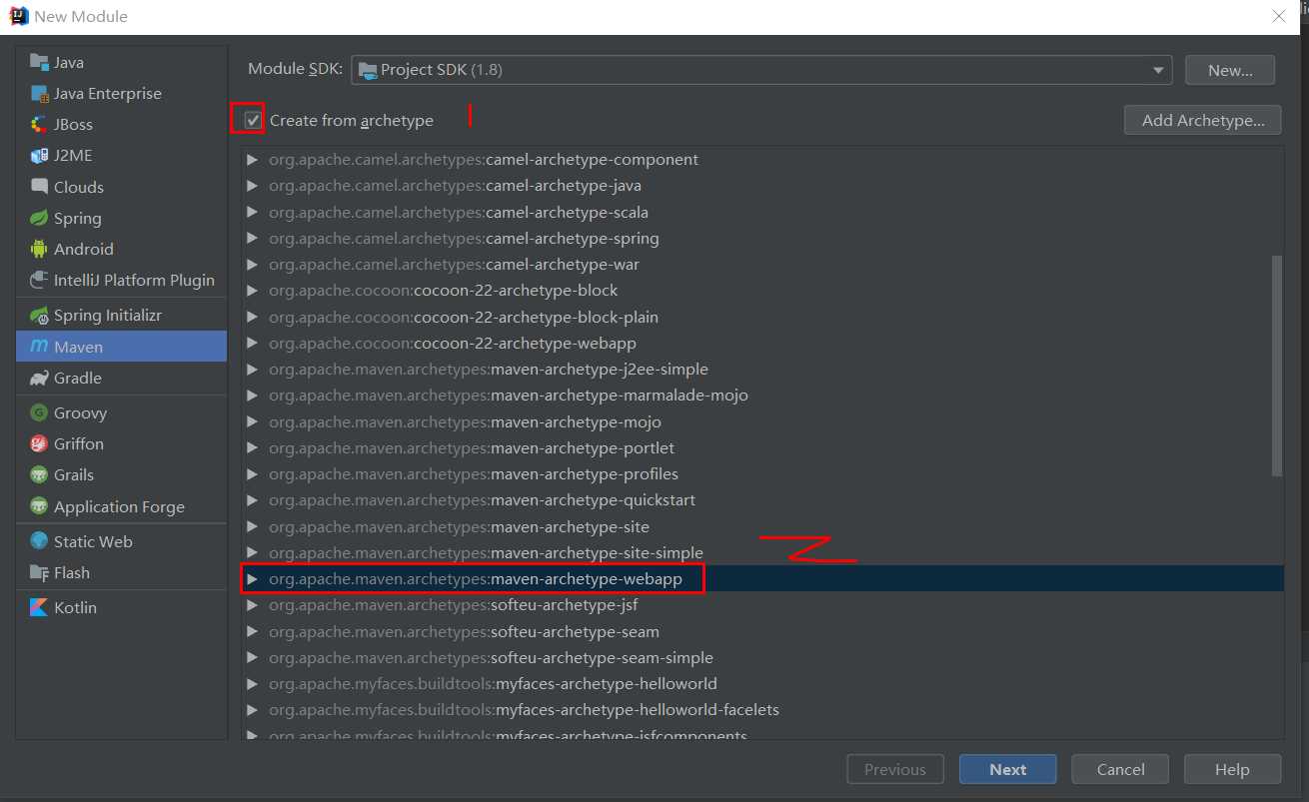The width and height of the screenshot is (1309, 802).
Task: Expand maven-archetype-portlet node
Action: (253, 448)
